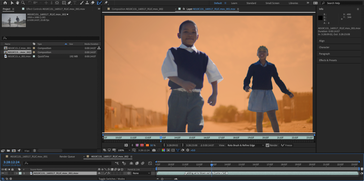
Task: Select the Puppet Pin tool
Action: click(x=106, y=3)
